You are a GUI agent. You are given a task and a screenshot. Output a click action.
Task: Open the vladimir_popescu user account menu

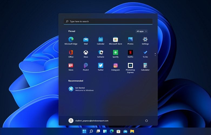click(x=88, y=121)
